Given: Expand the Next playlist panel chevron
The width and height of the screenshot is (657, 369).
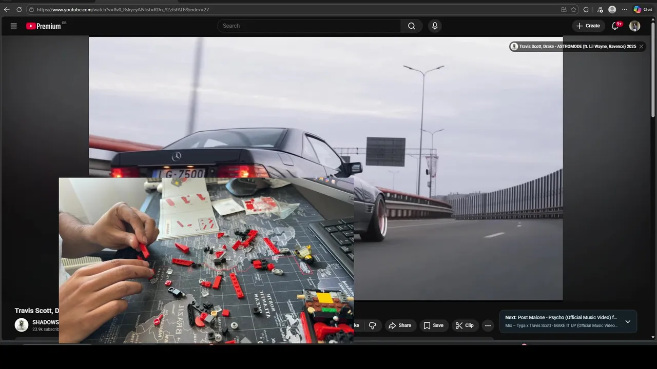Looking at the screenshot, I should tap(628, 321).
